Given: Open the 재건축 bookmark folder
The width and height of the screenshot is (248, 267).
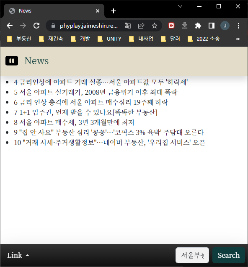Looking at the screenshot, I should click(51, 39).
